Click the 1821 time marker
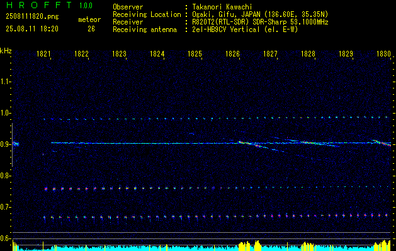 coord(43,54)
